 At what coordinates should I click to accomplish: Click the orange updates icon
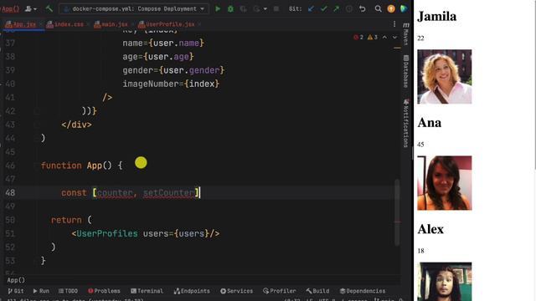click(391, 8)
